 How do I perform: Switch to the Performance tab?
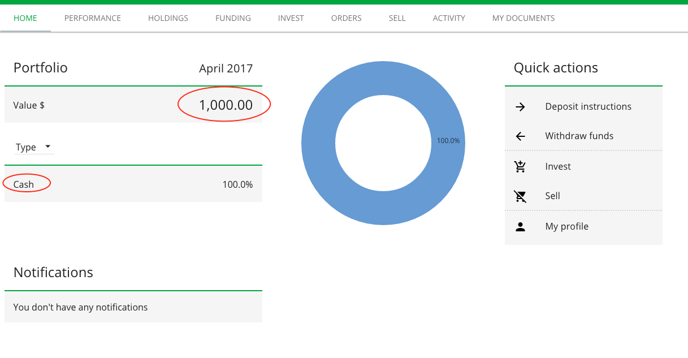point(93,18)
